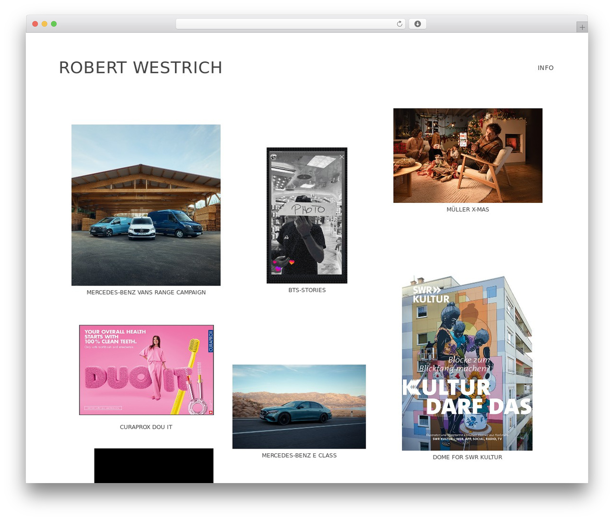This screenshot has height=520, width=614.
Task: Click the MERCEDES-BENZ VANS RANGE CAMPAIGN caption
Action: [146, 292]
